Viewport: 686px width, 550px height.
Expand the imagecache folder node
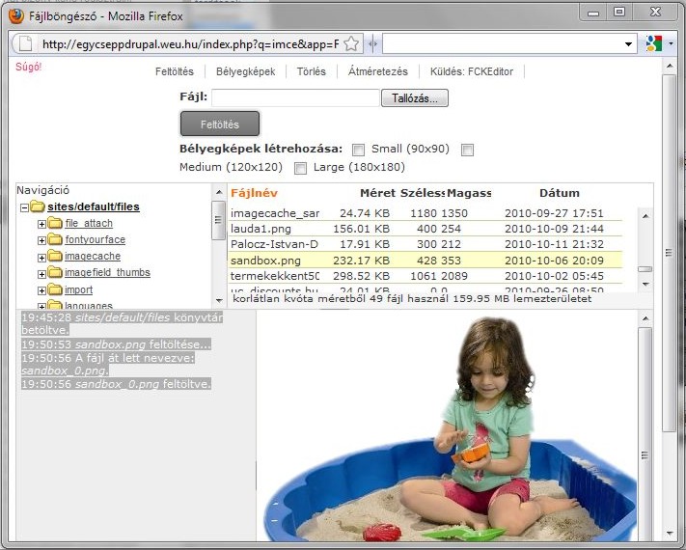[41, 258]
